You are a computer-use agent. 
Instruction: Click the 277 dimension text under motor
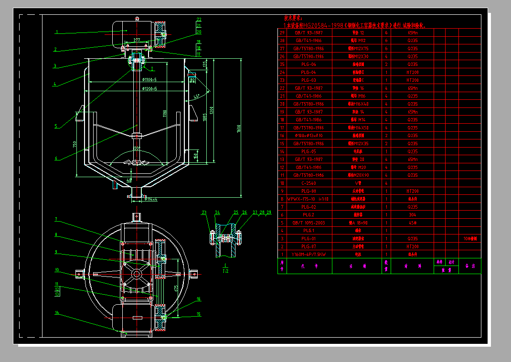[137, 40]
